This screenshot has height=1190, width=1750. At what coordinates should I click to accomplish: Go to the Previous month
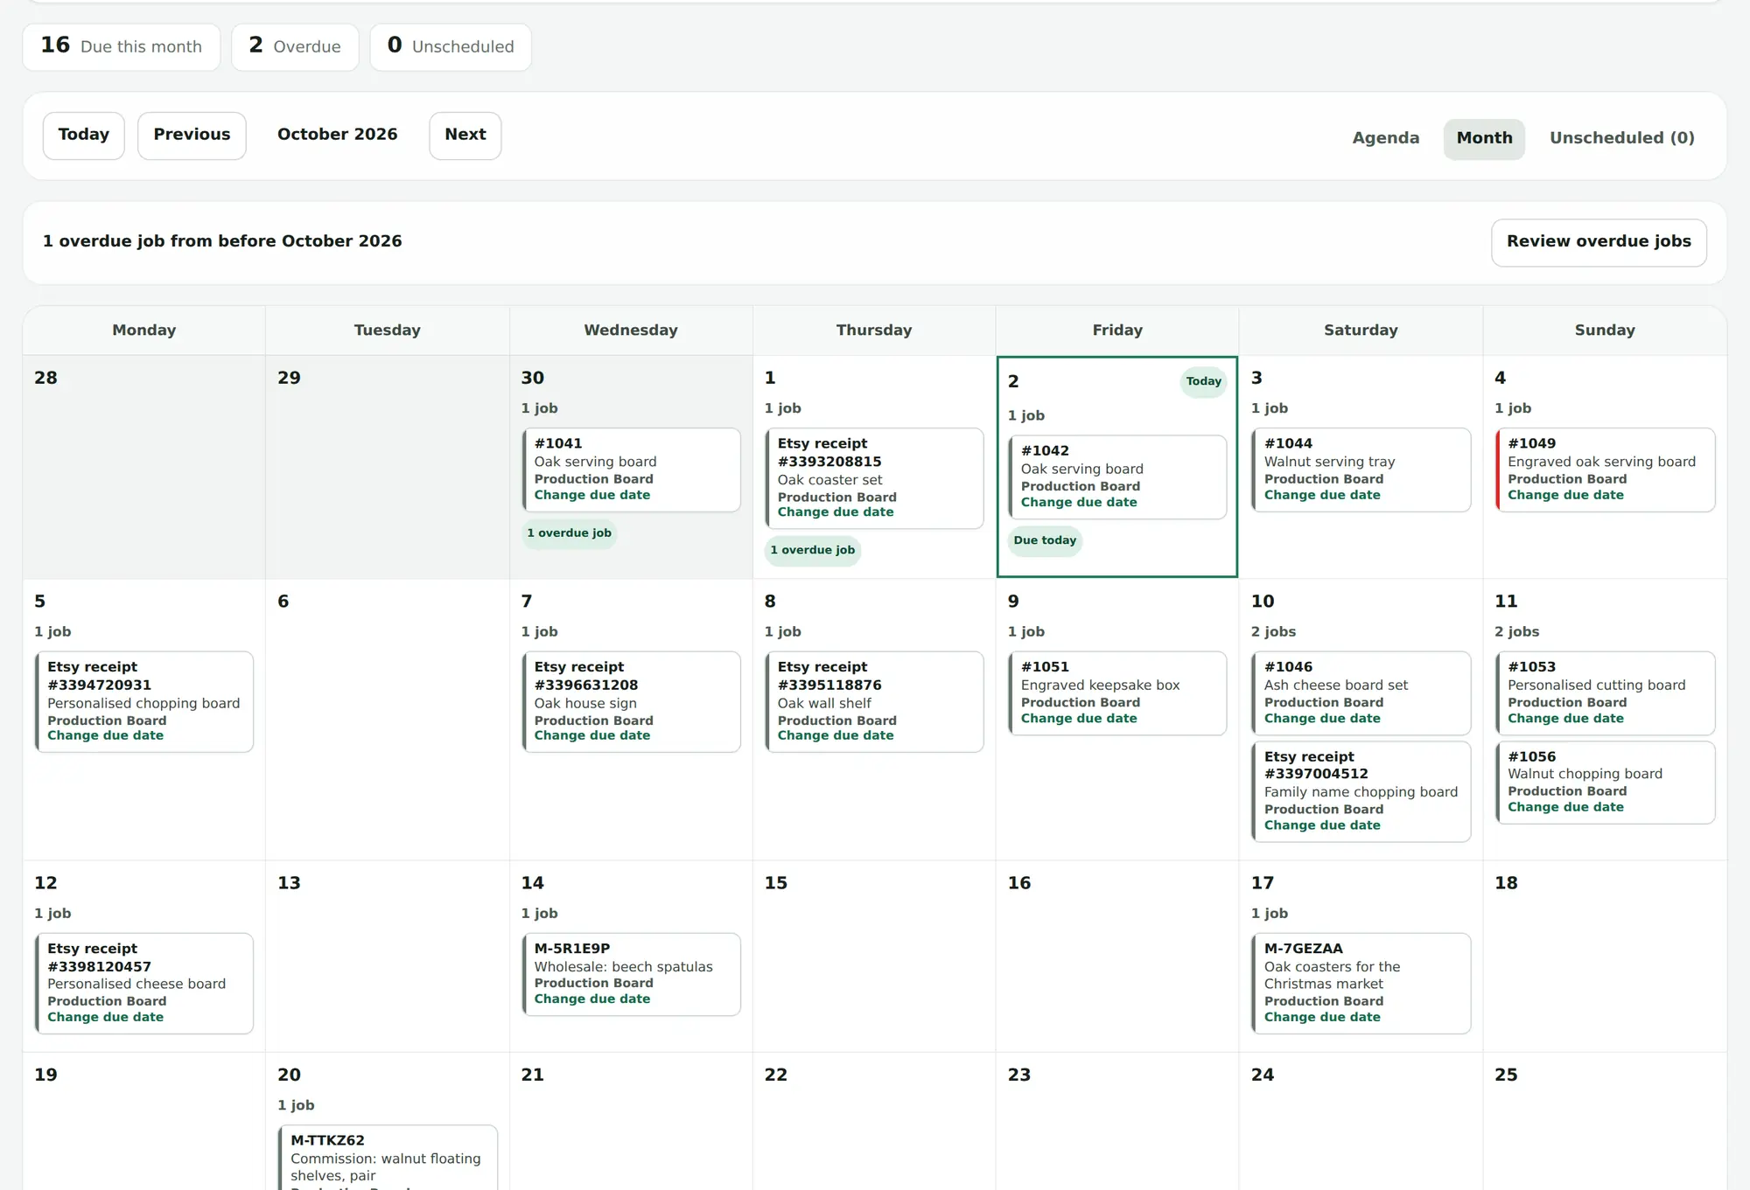(192, 136)
